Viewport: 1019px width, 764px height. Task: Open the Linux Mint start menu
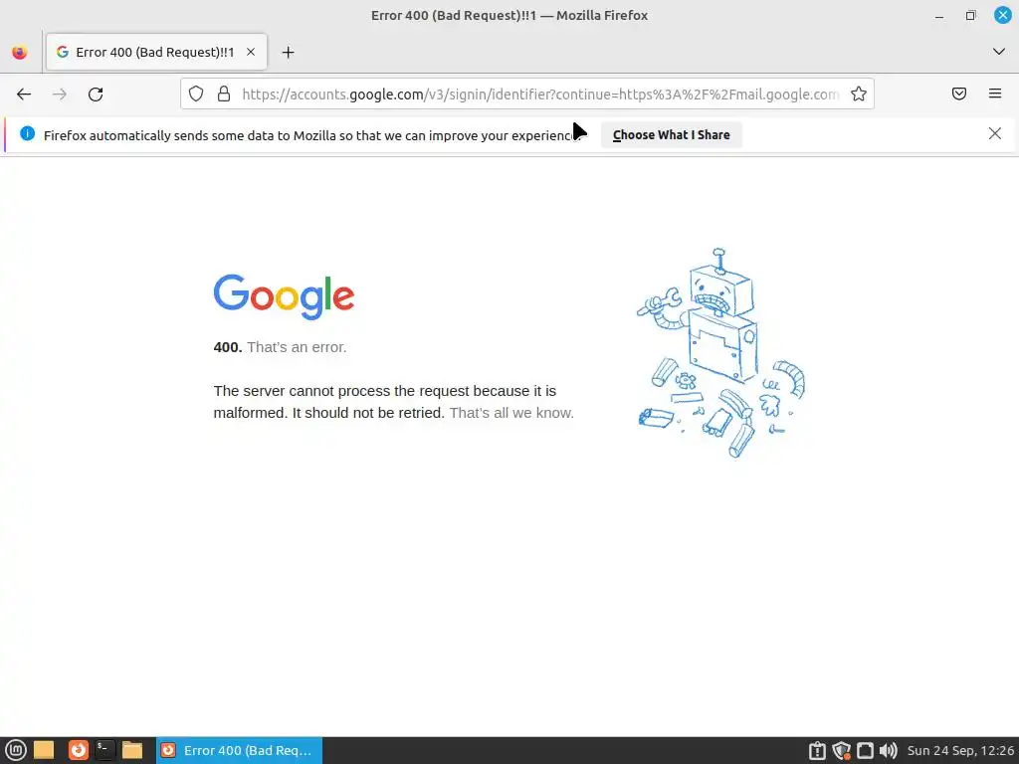coord(15,750)
